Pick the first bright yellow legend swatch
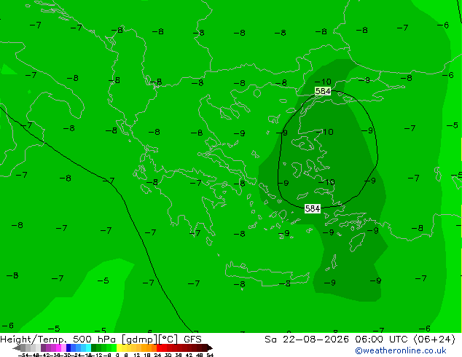462x357 pixels. point(119,348)
